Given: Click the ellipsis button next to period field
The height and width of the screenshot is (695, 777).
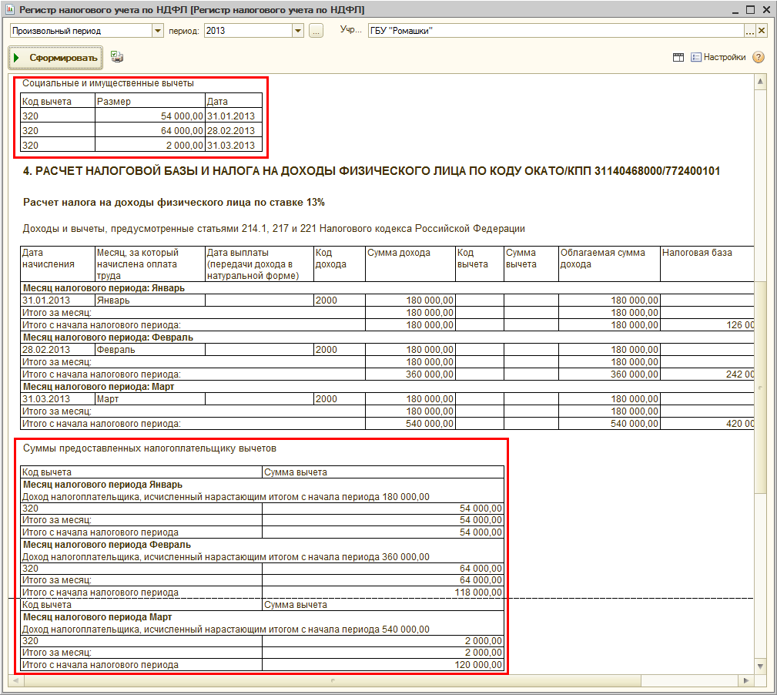Looking at the screenshot, I should click(x=316, y=31).
